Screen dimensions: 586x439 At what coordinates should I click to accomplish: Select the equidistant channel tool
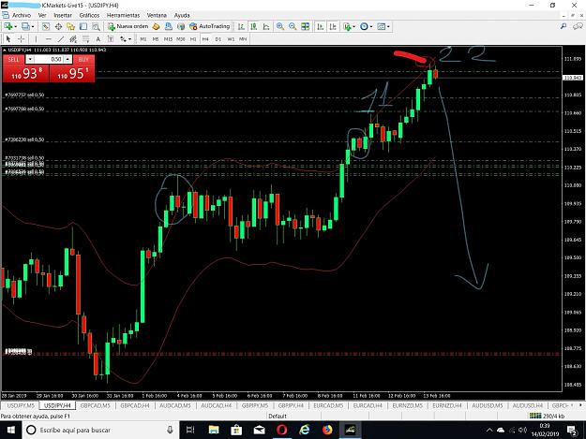pos(73,38)
